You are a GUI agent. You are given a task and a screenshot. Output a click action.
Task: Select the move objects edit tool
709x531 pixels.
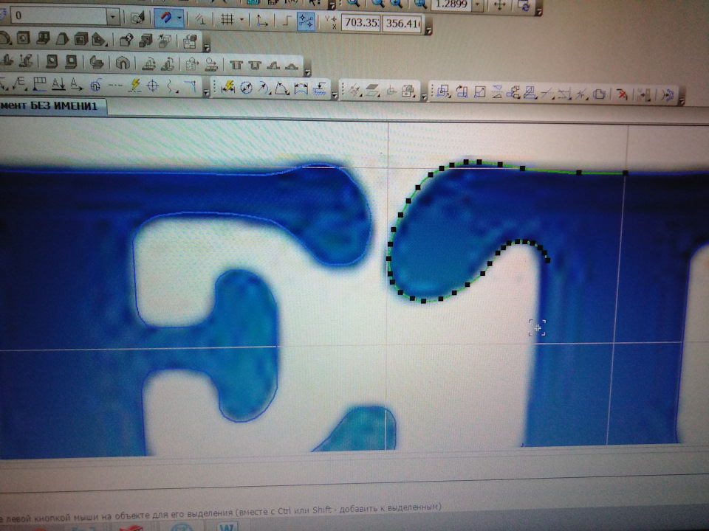[x=442, y=91]
